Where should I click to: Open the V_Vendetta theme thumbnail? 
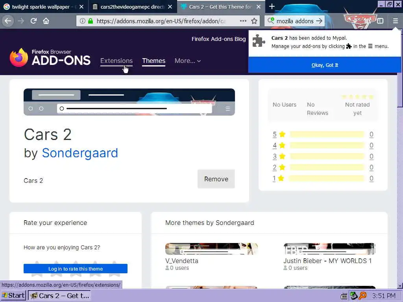pyautogui.click(x=211, y=249)
